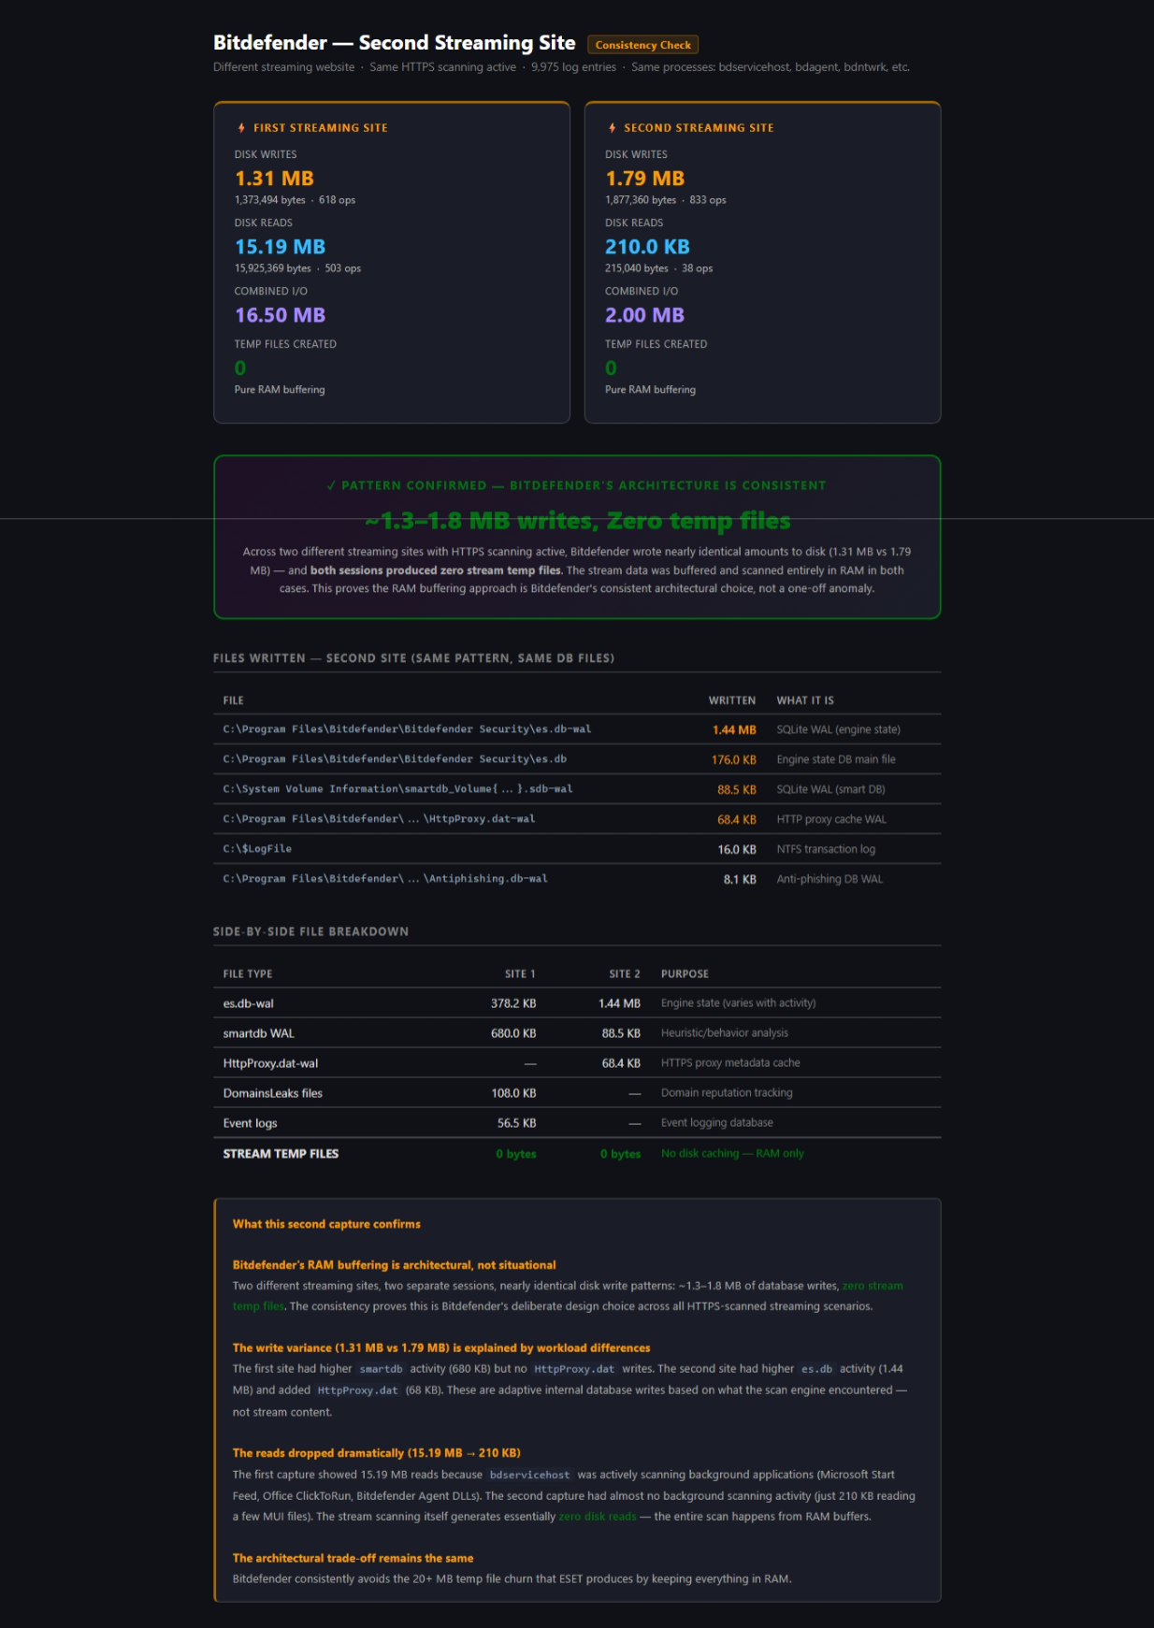The image size is (1154, 1628).
Task: Click 'The architectural trade-off remains the same' heading
Action: 353,1558
